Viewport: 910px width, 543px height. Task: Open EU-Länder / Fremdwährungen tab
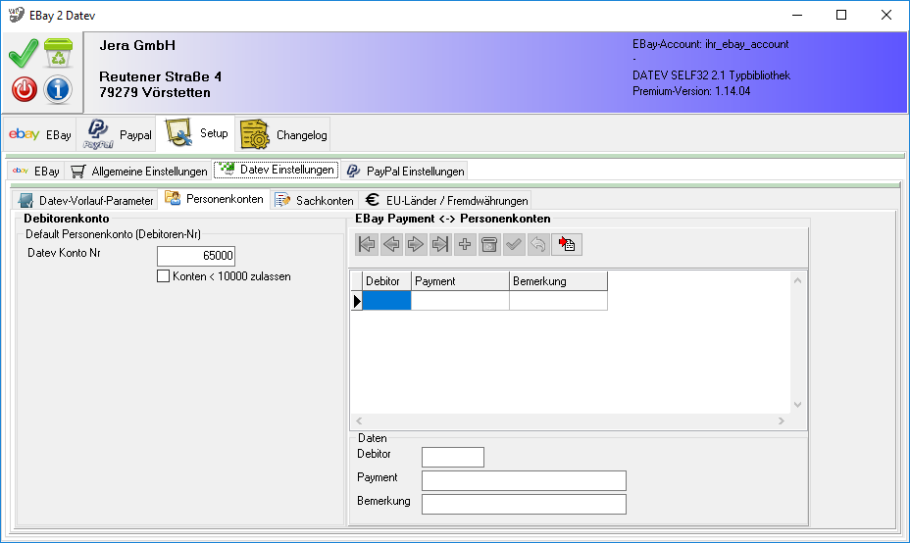pos(446,200)
